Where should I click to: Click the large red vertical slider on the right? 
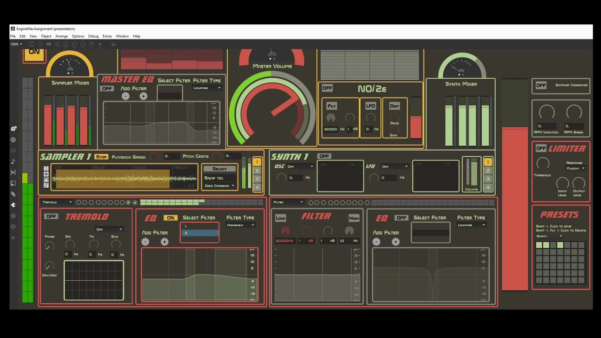click(x=515, y=185)
